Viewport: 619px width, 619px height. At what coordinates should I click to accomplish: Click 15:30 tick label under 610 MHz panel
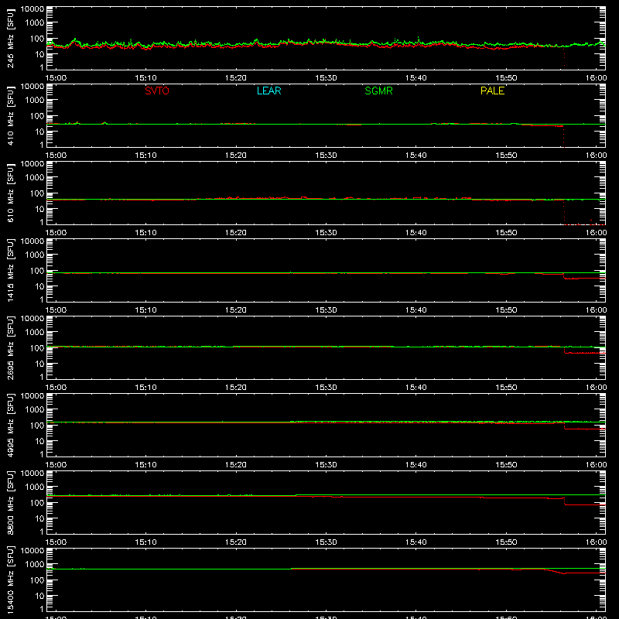326,233
